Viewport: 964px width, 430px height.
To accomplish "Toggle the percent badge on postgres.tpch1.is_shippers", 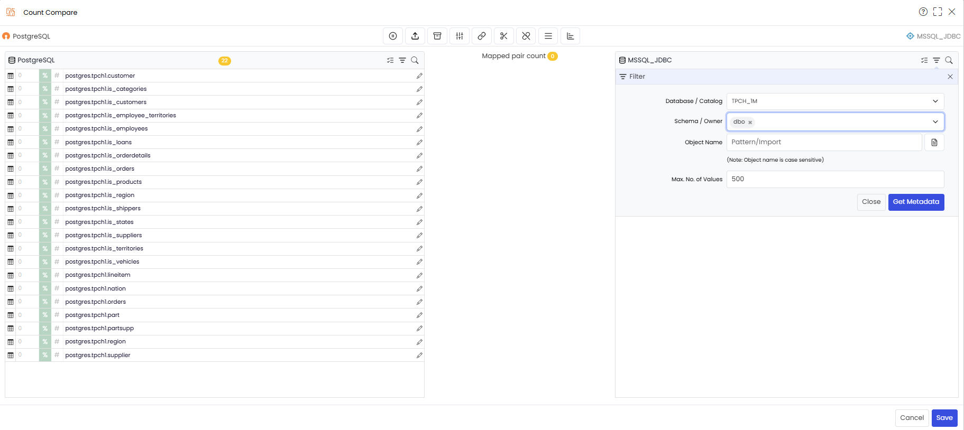I will (45, 209).
